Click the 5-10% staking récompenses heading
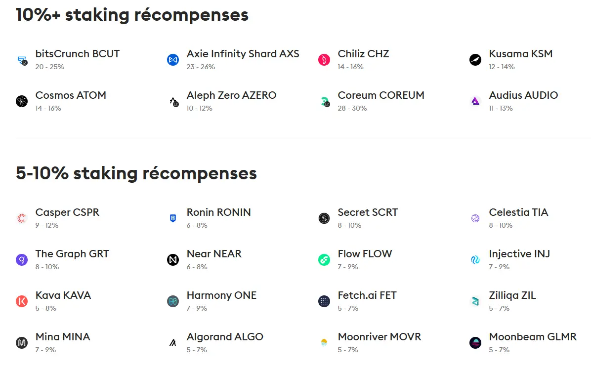This screenshot has width=591, height=366. click(136, 173)
